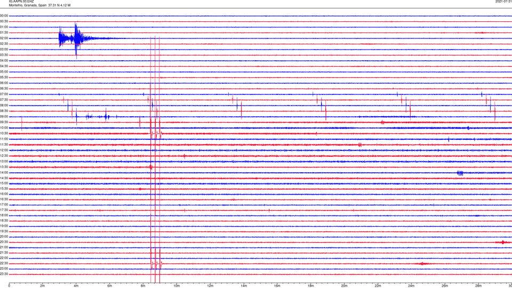
Task: Select the 07:00 row label
Action: pyautogui.click(x=4, y=94)
